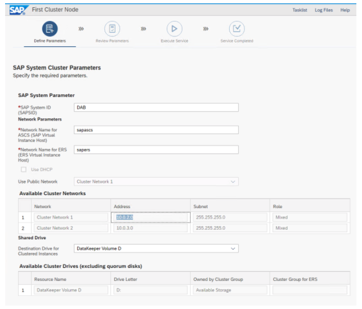Click the SAP System Cluster Parameters heading

[57, 68]
